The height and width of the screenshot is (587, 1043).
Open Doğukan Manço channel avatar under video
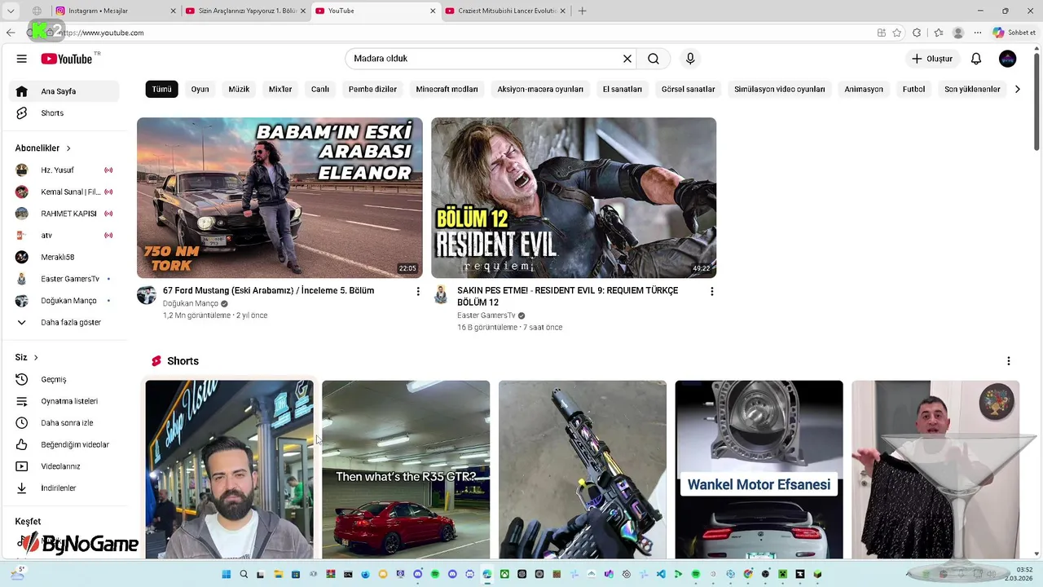pos(147,294)
